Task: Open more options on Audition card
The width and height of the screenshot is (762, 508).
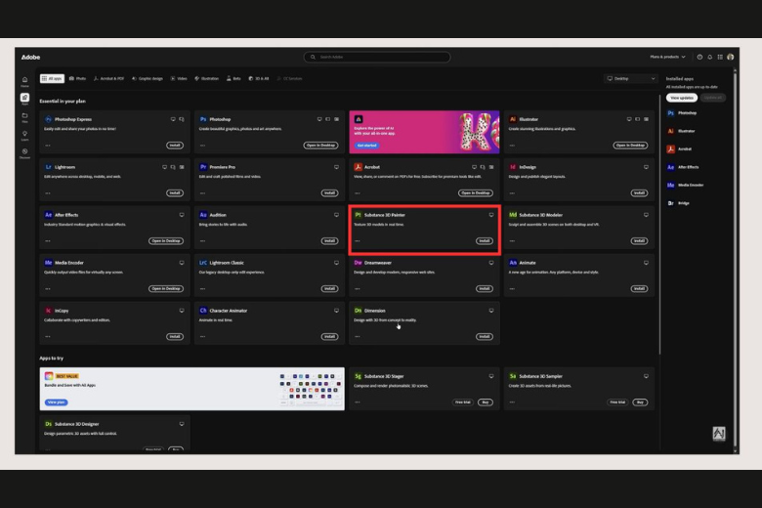Action: [x=202, y=241]
